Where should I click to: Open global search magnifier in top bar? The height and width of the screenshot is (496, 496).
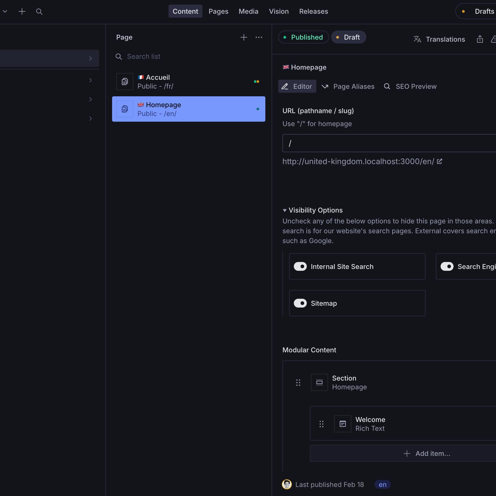click(x=39, y=11)
